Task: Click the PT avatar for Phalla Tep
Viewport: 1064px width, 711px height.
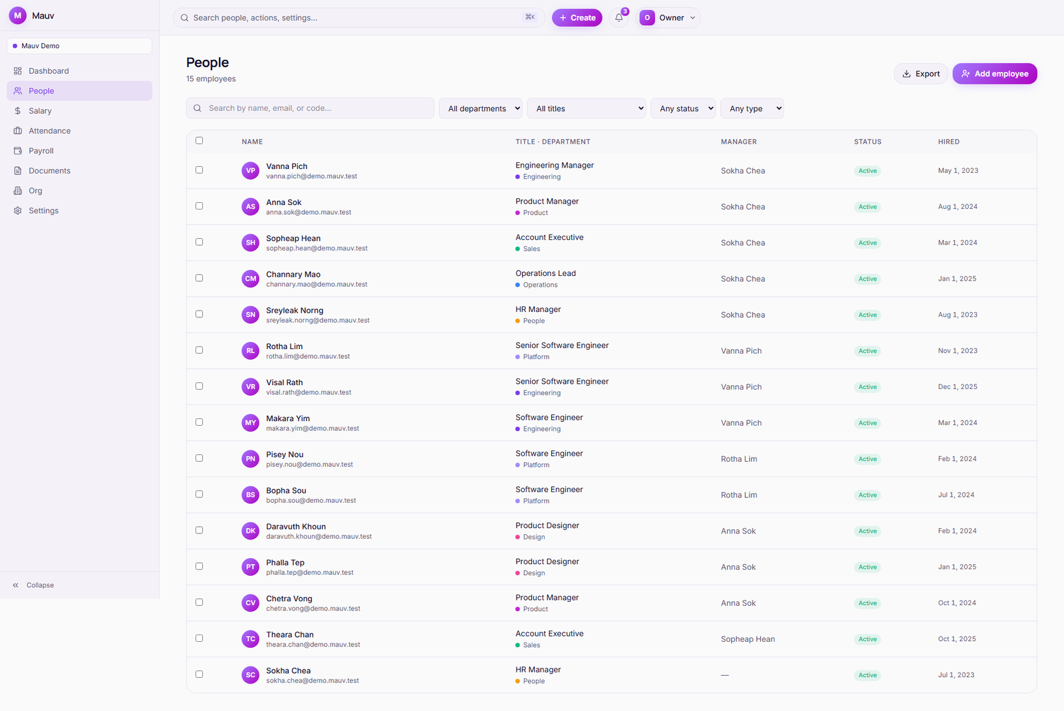Action: [x=251, y=567]
